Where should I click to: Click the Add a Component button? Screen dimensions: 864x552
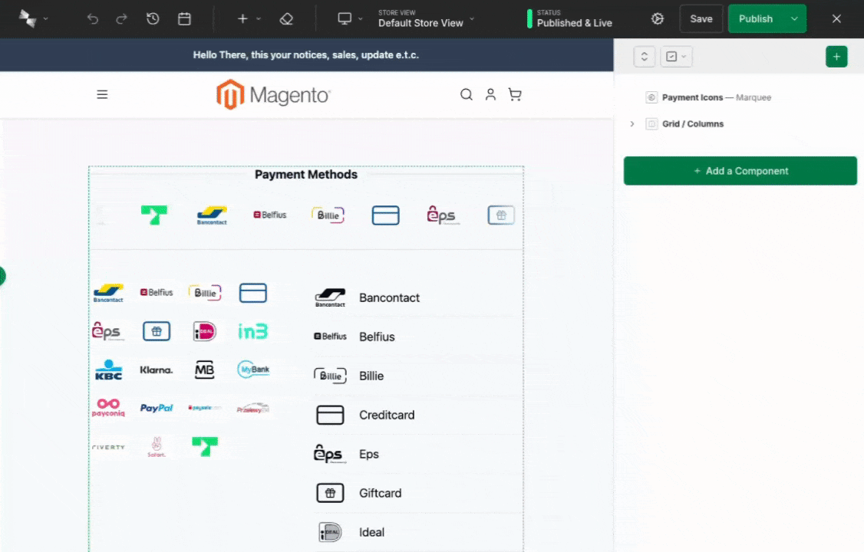click(x=740, y=170)
